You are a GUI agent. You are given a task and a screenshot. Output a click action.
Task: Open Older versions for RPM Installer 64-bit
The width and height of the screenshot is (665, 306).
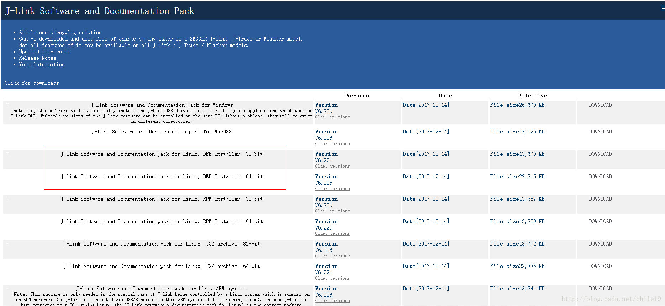point(332,233)
